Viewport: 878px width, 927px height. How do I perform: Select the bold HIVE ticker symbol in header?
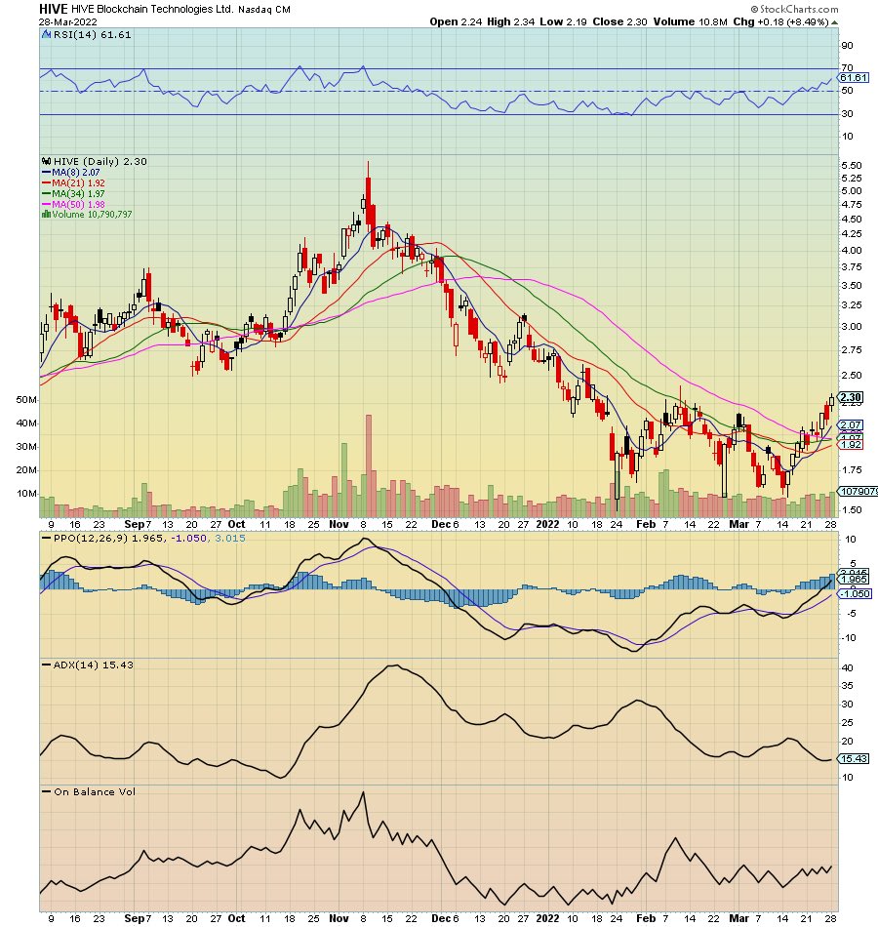tap(54, 9)
